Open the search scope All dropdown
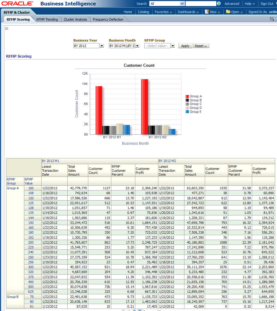 coord(182,4)
